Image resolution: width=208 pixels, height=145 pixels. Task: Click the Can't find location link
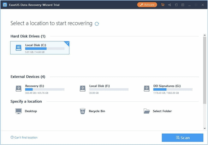click(24, 137)
